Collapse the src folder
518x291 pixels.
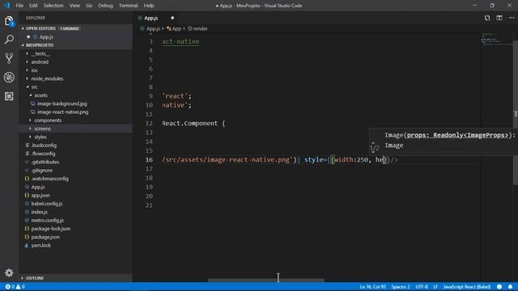coord(34,86)
